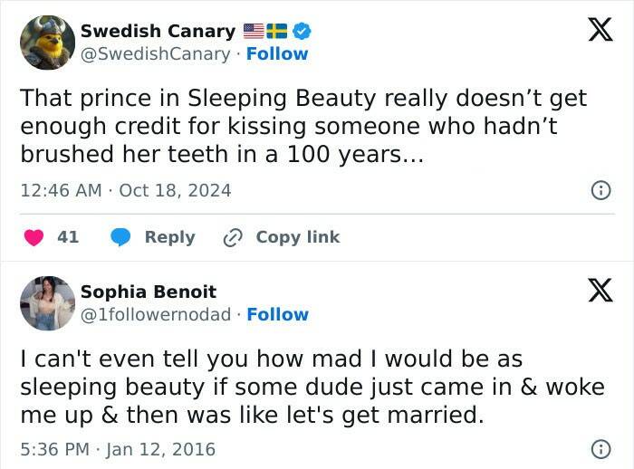The width and height of the screenshot is (634, 469).
Task: Click the @SwedishCanary handle
Action: (x=155, y=53)
